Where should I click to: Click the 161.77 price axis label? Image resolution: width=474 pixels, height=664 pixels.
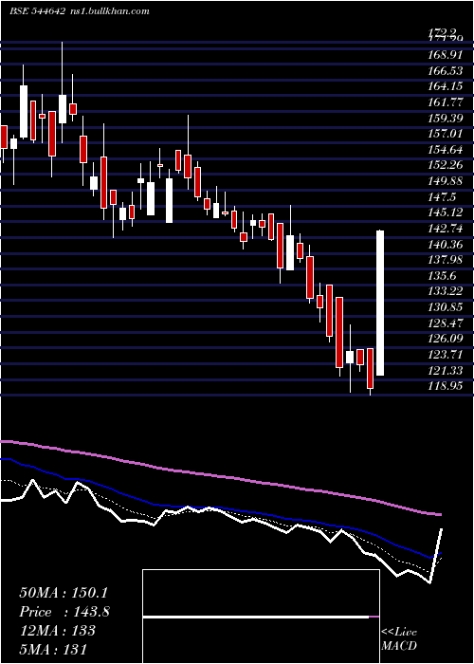pos(445,102)
